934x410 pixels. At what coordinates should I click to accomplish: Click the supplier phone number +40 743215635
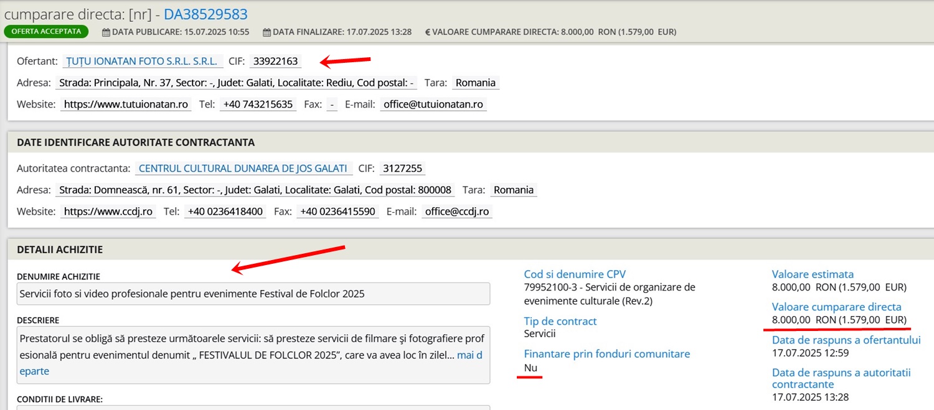[258, 104]
